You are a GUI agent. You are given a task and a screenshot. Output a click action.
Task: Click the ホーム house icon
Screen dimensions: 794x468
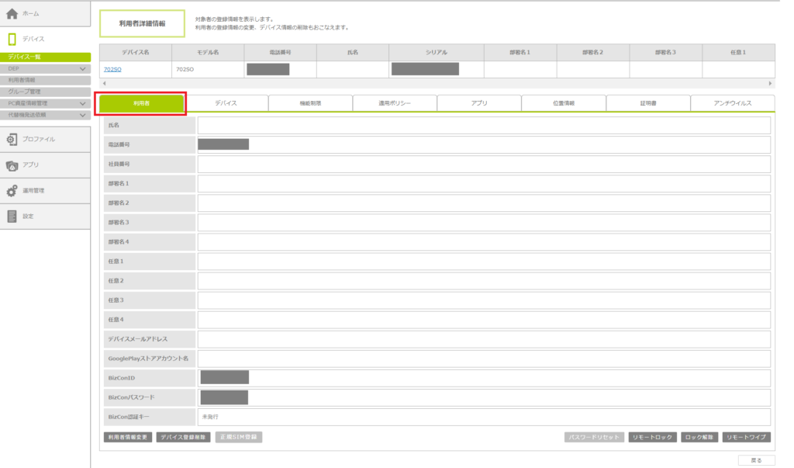click(12, 14)
